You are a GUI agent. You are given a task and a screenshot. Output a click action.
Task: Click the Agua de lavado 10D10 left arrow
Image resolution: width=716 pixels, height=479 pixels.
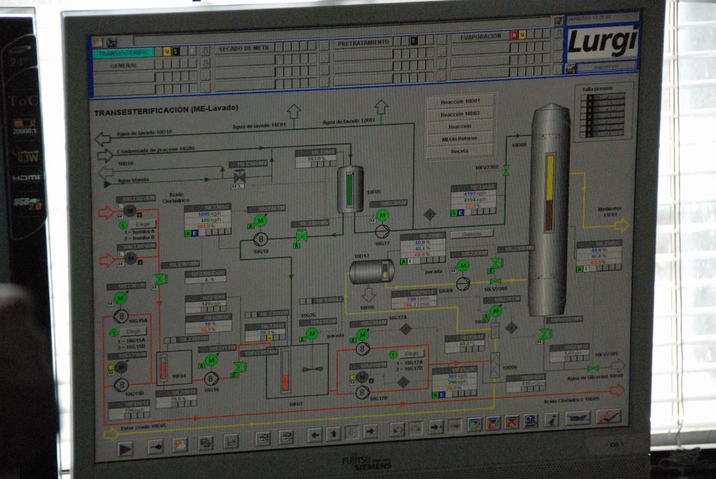coord(103,138)
